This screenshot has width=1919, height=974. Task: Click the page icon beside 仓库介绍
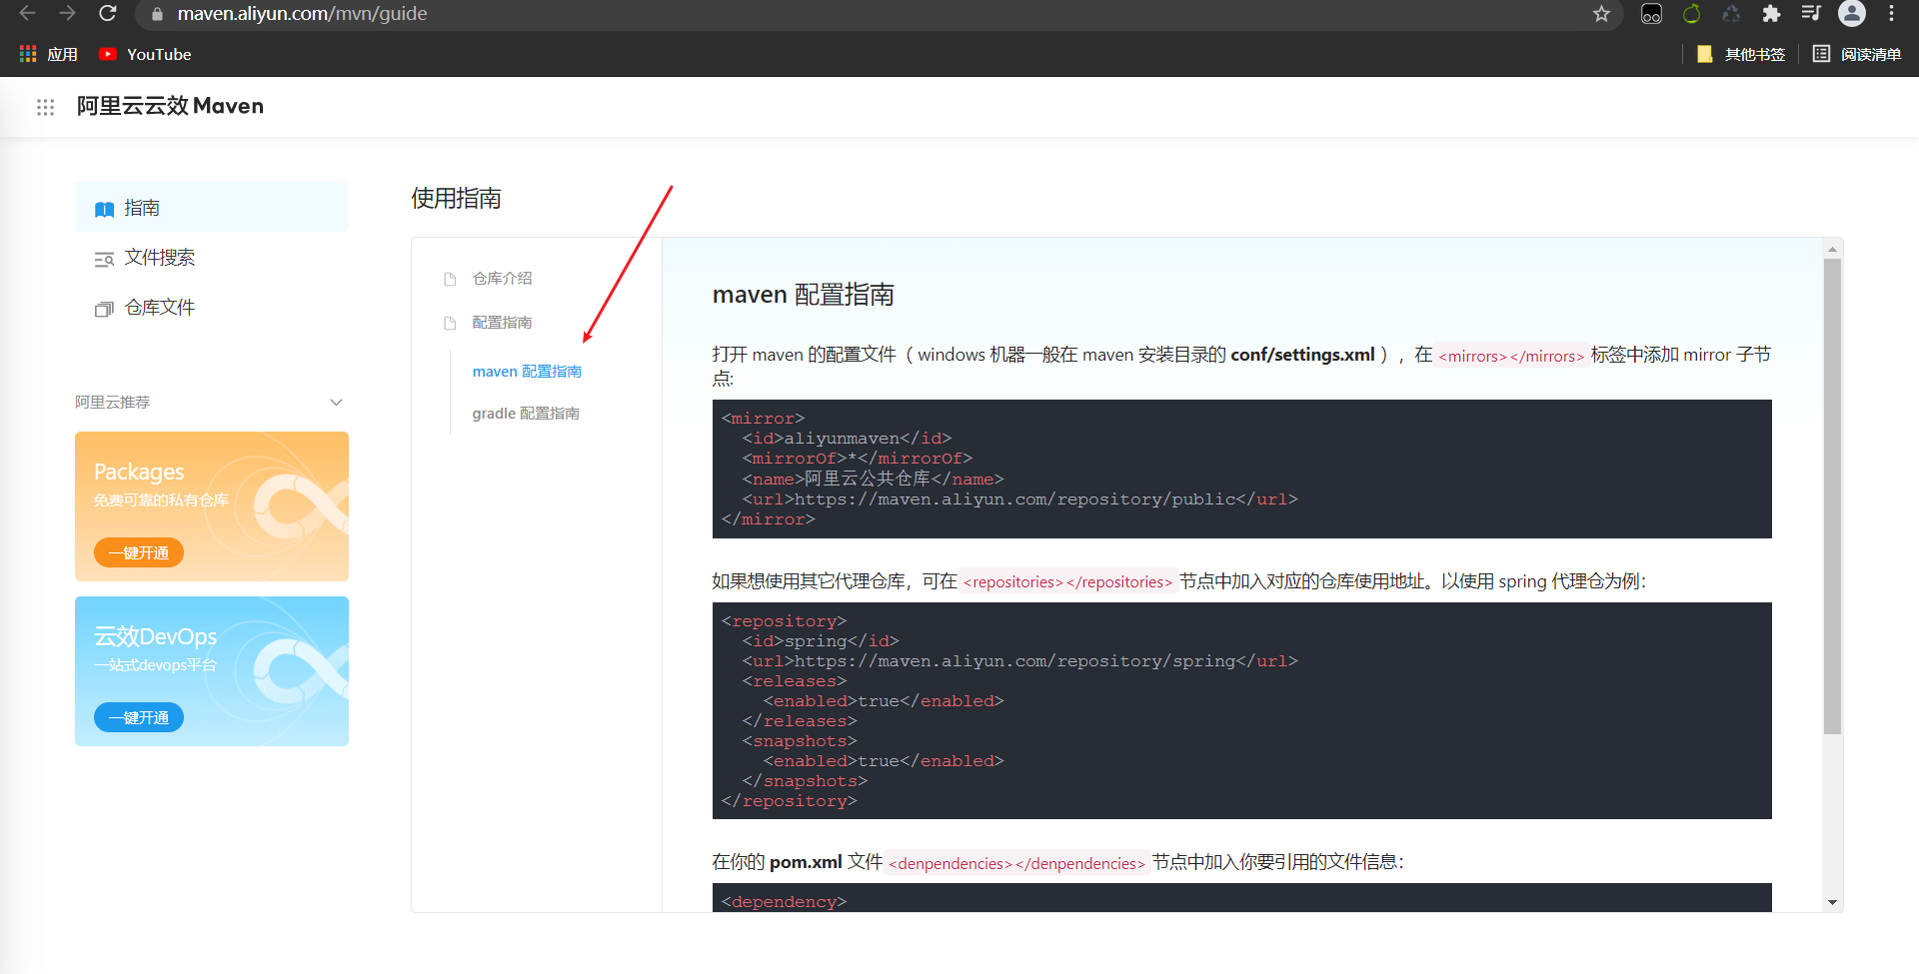pyautogui.click(x=450, y=278)
